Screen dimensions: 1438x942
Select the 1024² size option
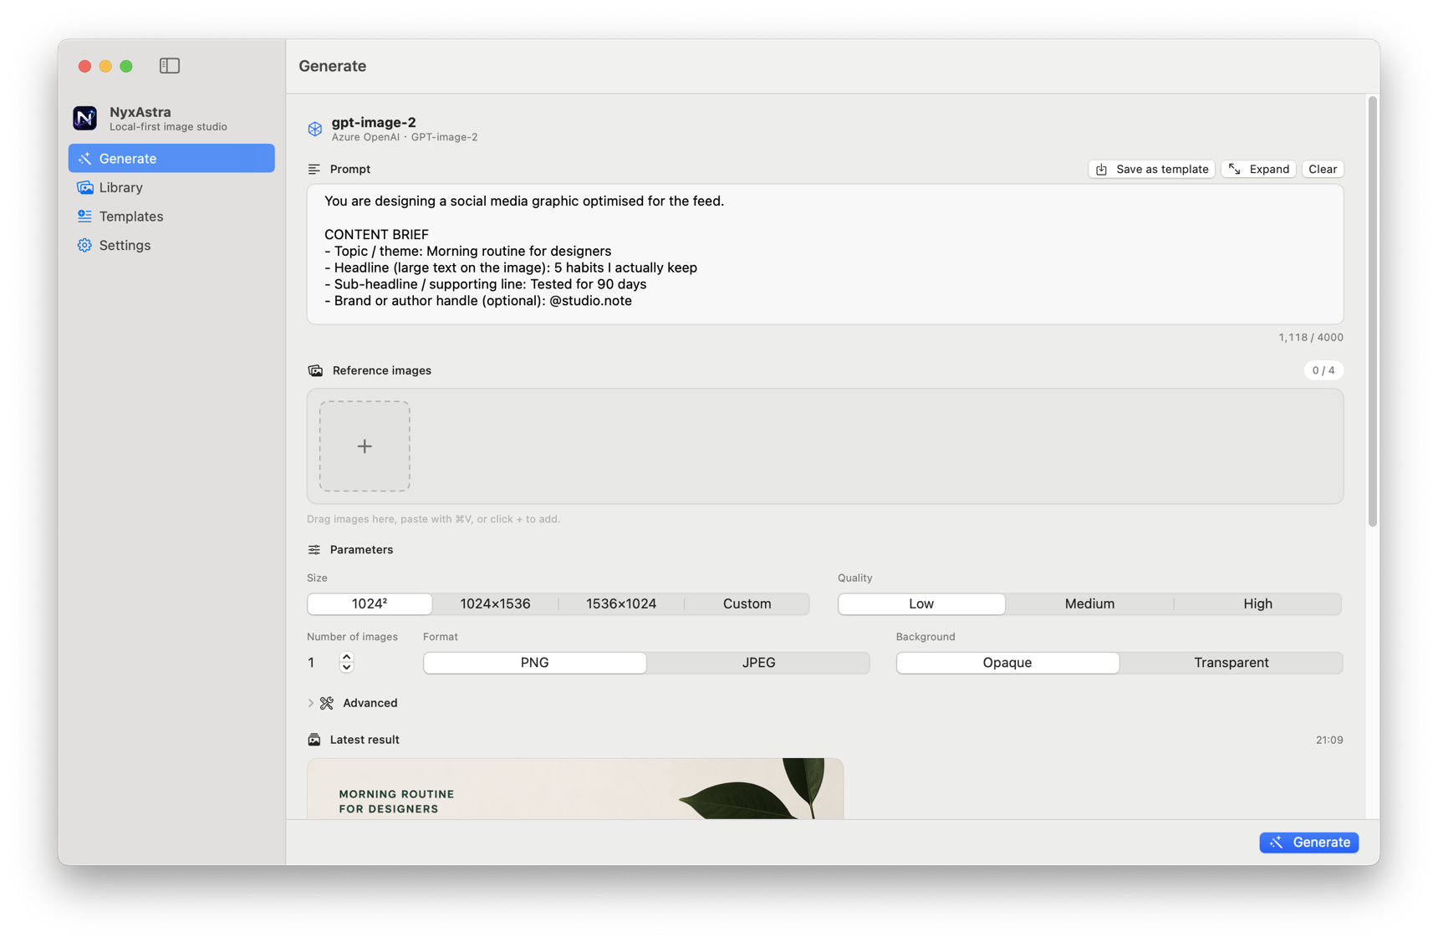point(370,603)
